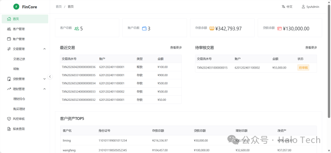The image size is (331, 153).
Task: Open 转账 submenu item
Action: [25, 69]
